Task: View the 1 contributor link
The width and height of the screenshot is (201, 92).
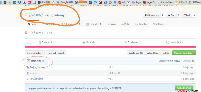Action: pos(175,42)
